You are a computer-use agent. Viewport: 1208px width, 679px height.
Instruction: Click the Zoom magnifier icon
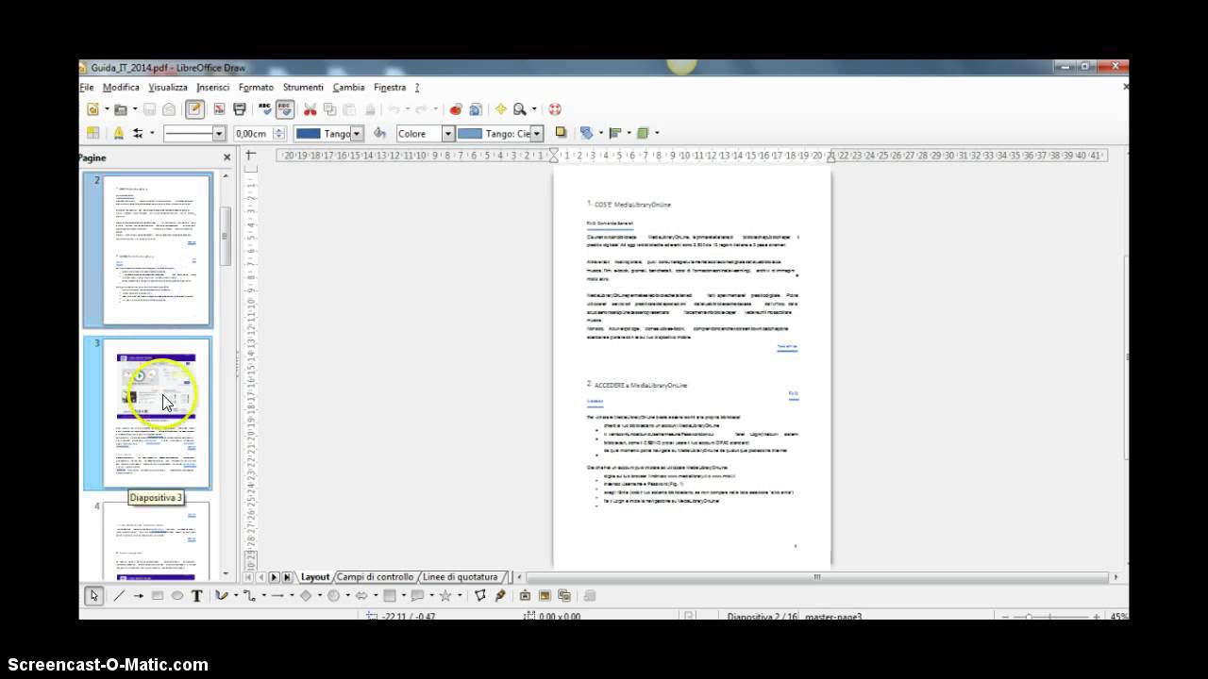519,109
